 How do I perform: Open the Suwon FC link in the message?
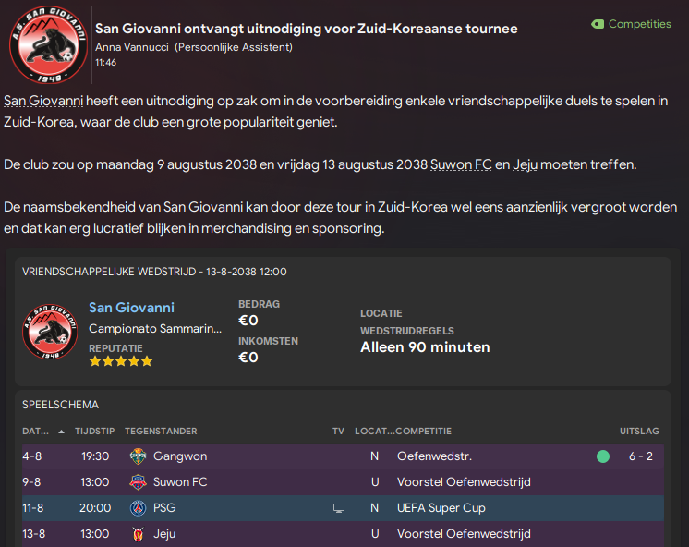(461, 164)
